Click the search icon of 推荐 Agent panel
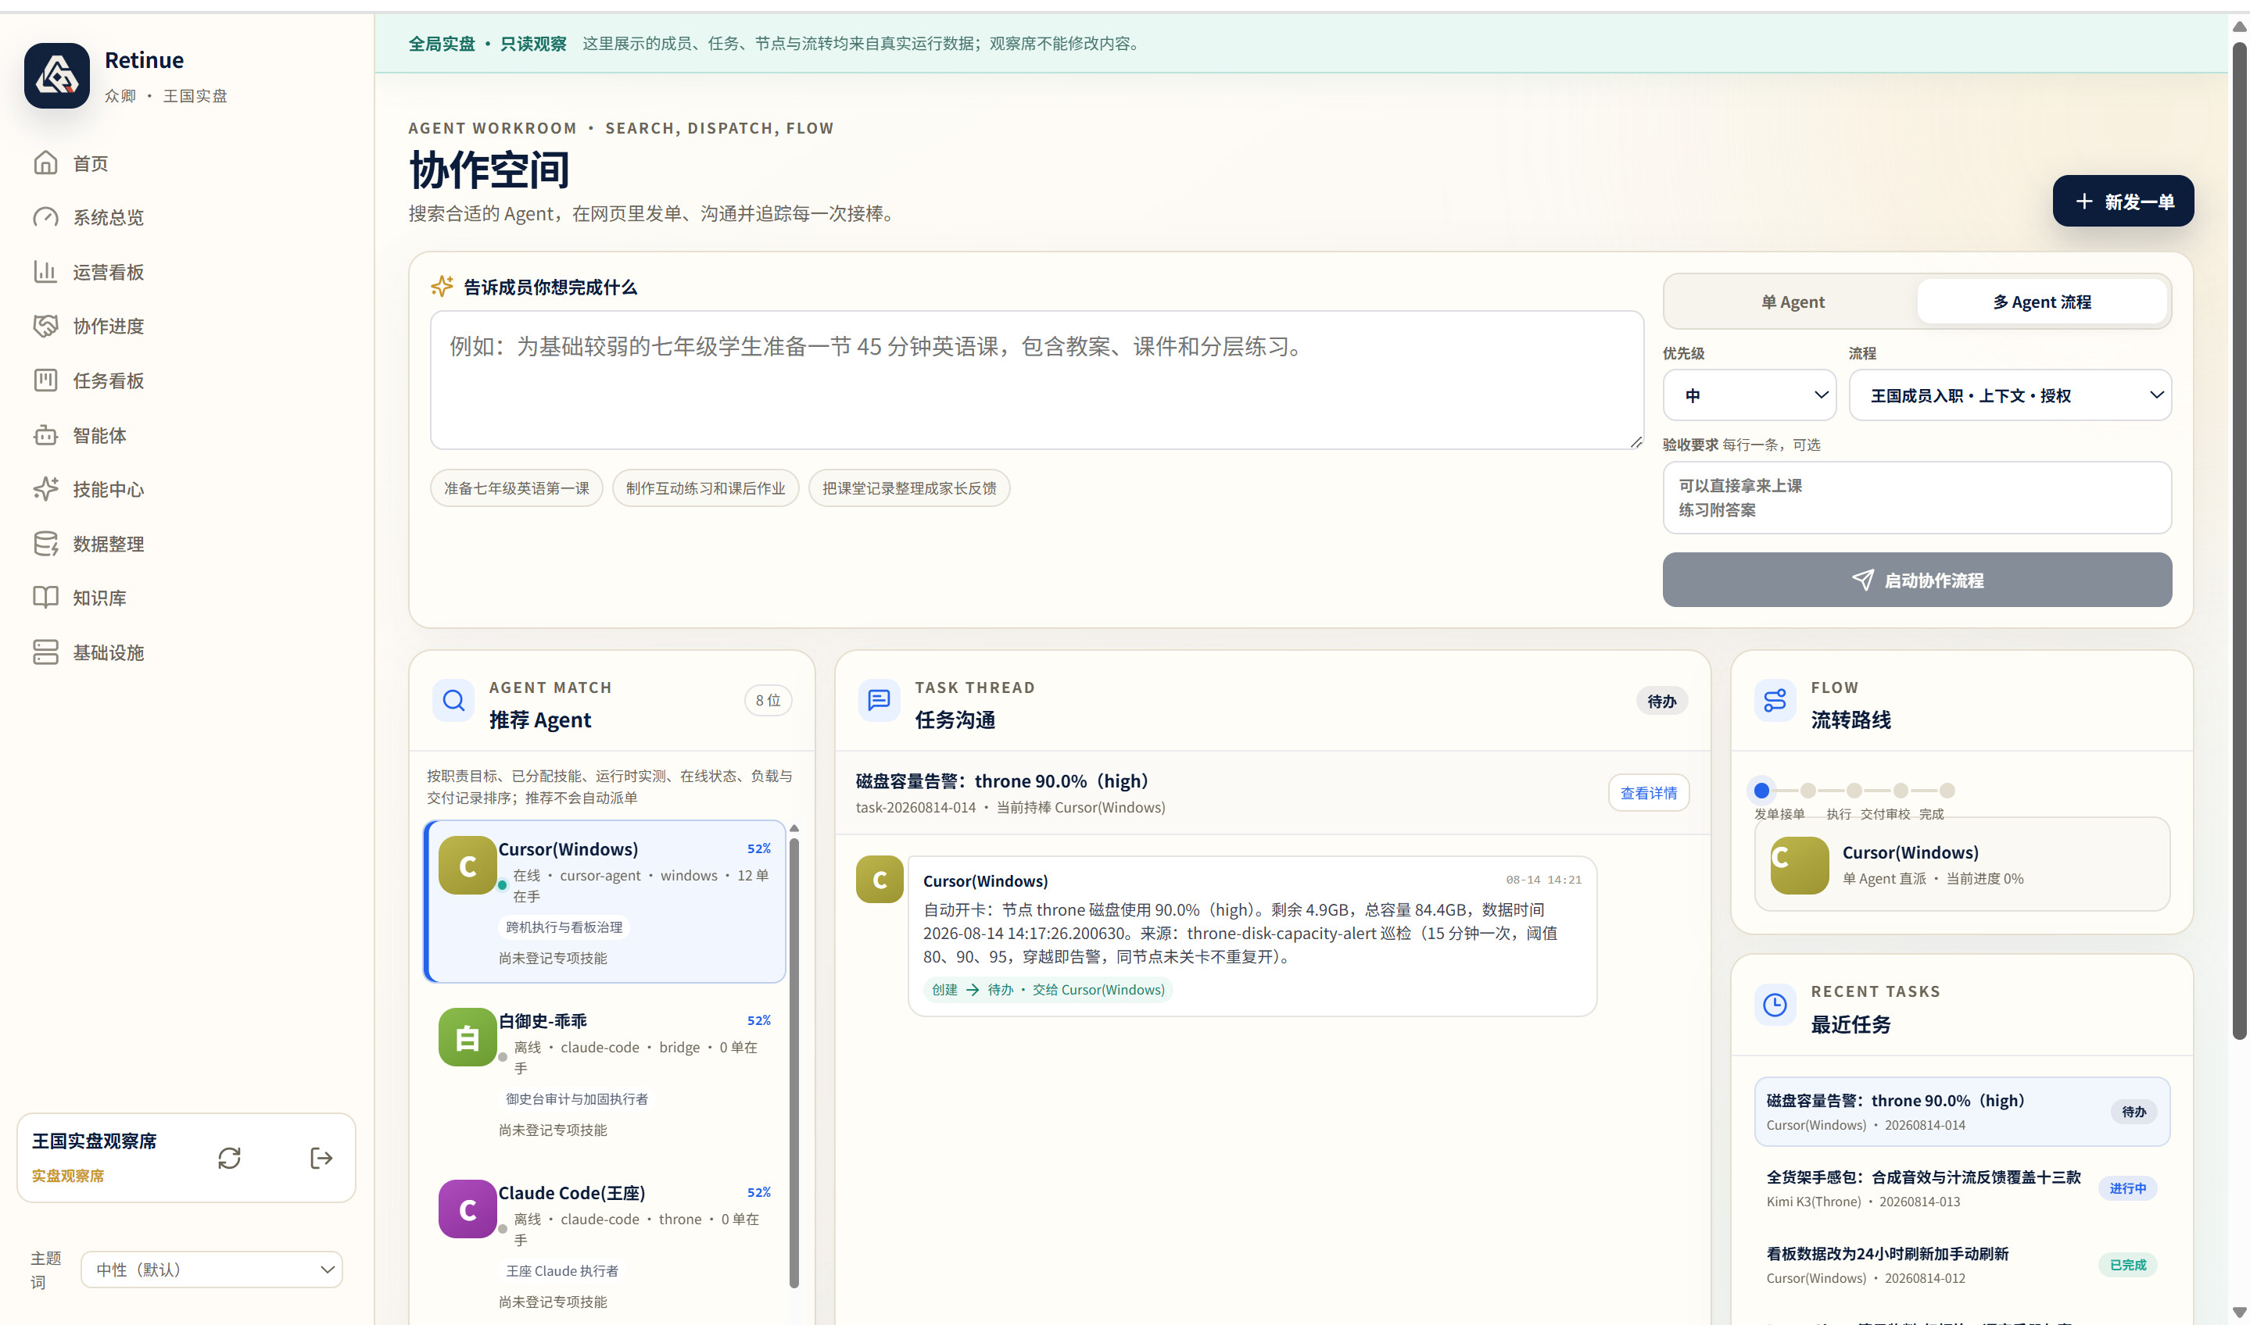 [453, 701]
